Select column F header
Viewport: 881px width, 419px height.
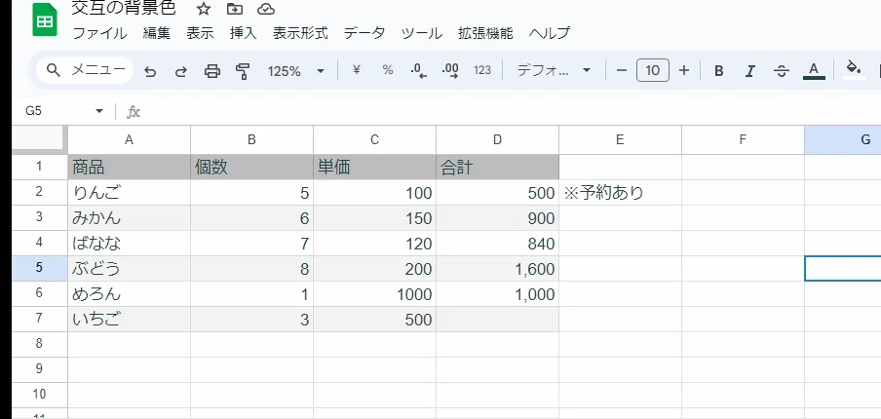coord(743,140)
